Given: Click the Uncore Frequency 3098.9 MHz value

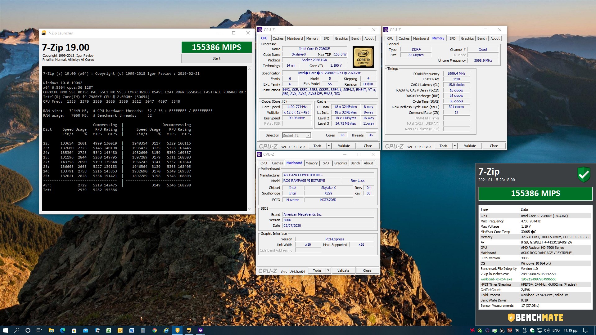Looking at the screenshot, I should click(x=483, y=60).
